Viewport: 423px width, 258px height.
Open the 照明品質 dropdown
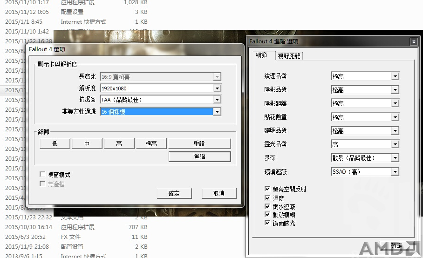[x=395, y=131]
